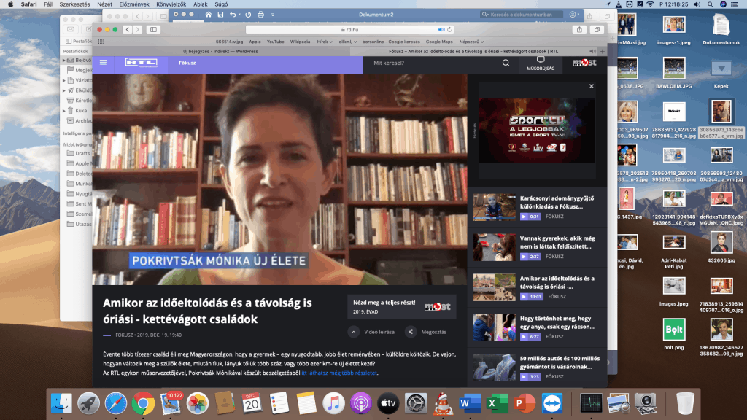This screenshot has height=420, width=747.
Task: Close the Sport TV advertisement
Action: pyautogui.click(x=592, y=86)
